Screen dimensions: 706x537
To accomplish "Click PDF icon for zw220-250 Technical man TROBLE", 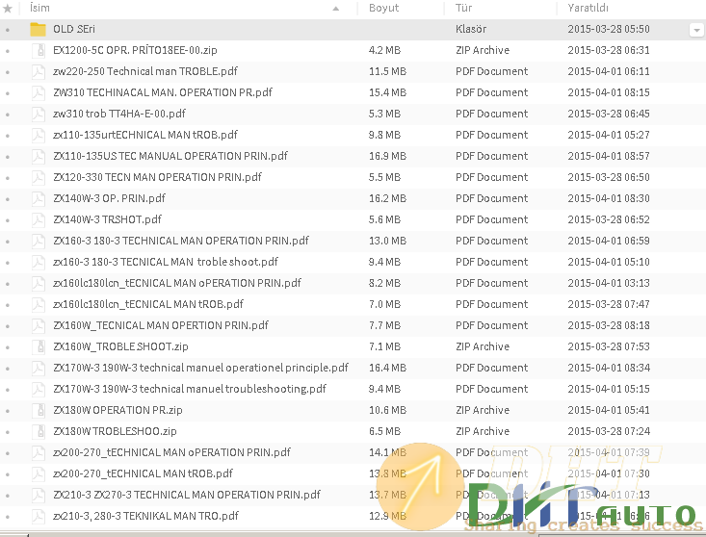I will click(x=38, y=71).
